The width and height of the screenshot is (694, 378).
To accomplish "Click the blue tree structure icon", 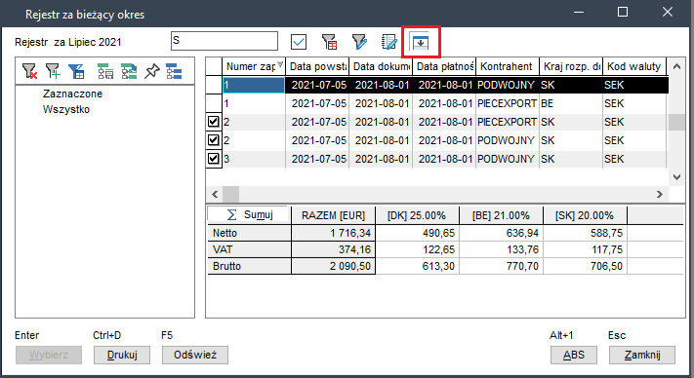I will pos(174,71).
